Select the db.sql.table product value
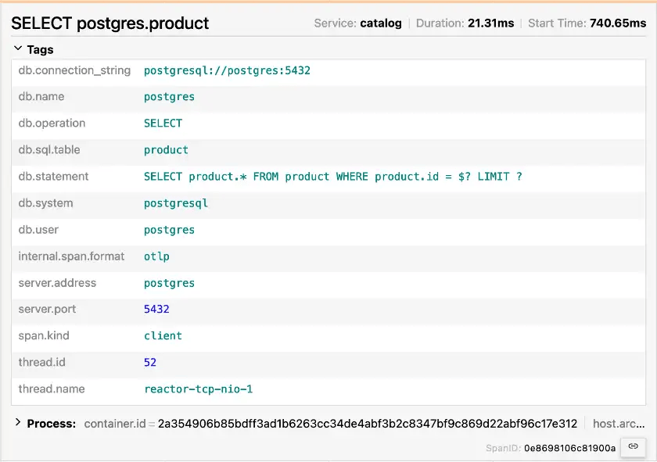 tap(166, 150)
